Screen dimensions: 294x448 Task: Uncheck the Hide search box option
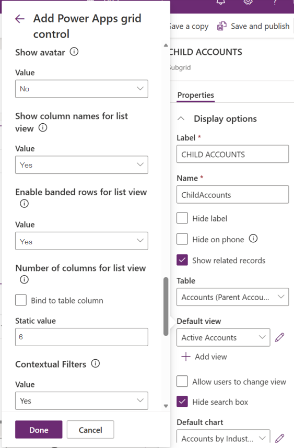182,402
